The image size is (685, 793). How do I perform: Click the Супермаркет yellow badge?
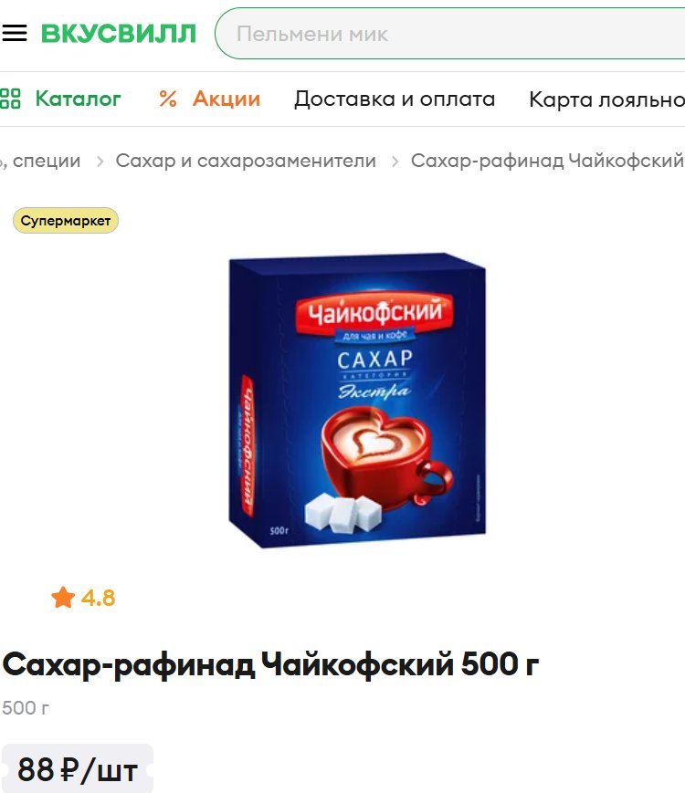(x=66, y=221)
